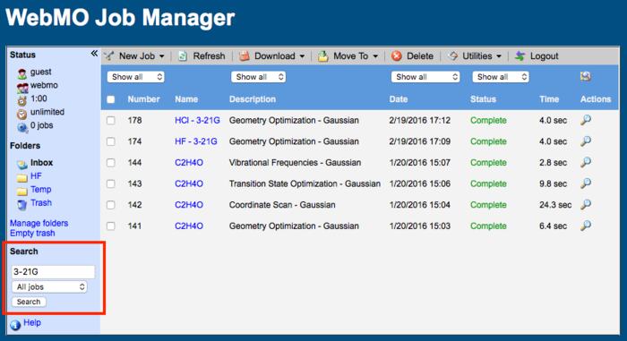Open the All jobs search dropdown
The image size is (627, 341).
(x=49, y=286)
